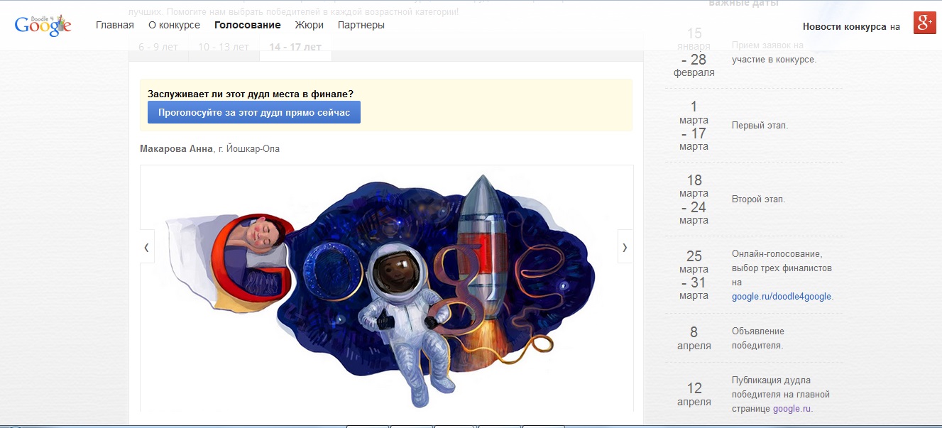Show the previous doodle with left arrow

[147, 247]
